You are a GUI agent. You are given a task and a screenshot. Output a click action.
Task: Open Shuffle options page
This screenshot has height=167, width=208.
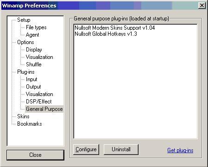[34, 64]
